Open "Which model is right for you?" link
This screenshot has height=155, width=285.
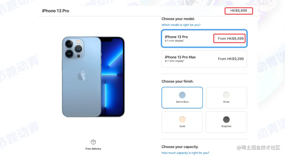[181, 25]
